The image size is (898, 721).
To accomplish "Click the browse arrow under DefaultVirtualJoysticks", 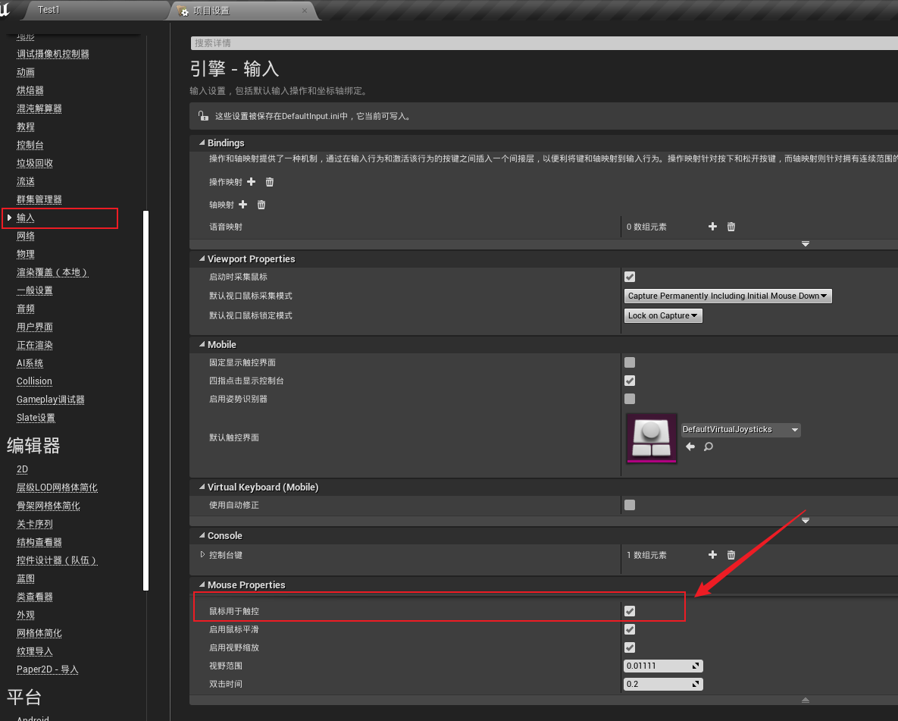I will click(690, 447).
